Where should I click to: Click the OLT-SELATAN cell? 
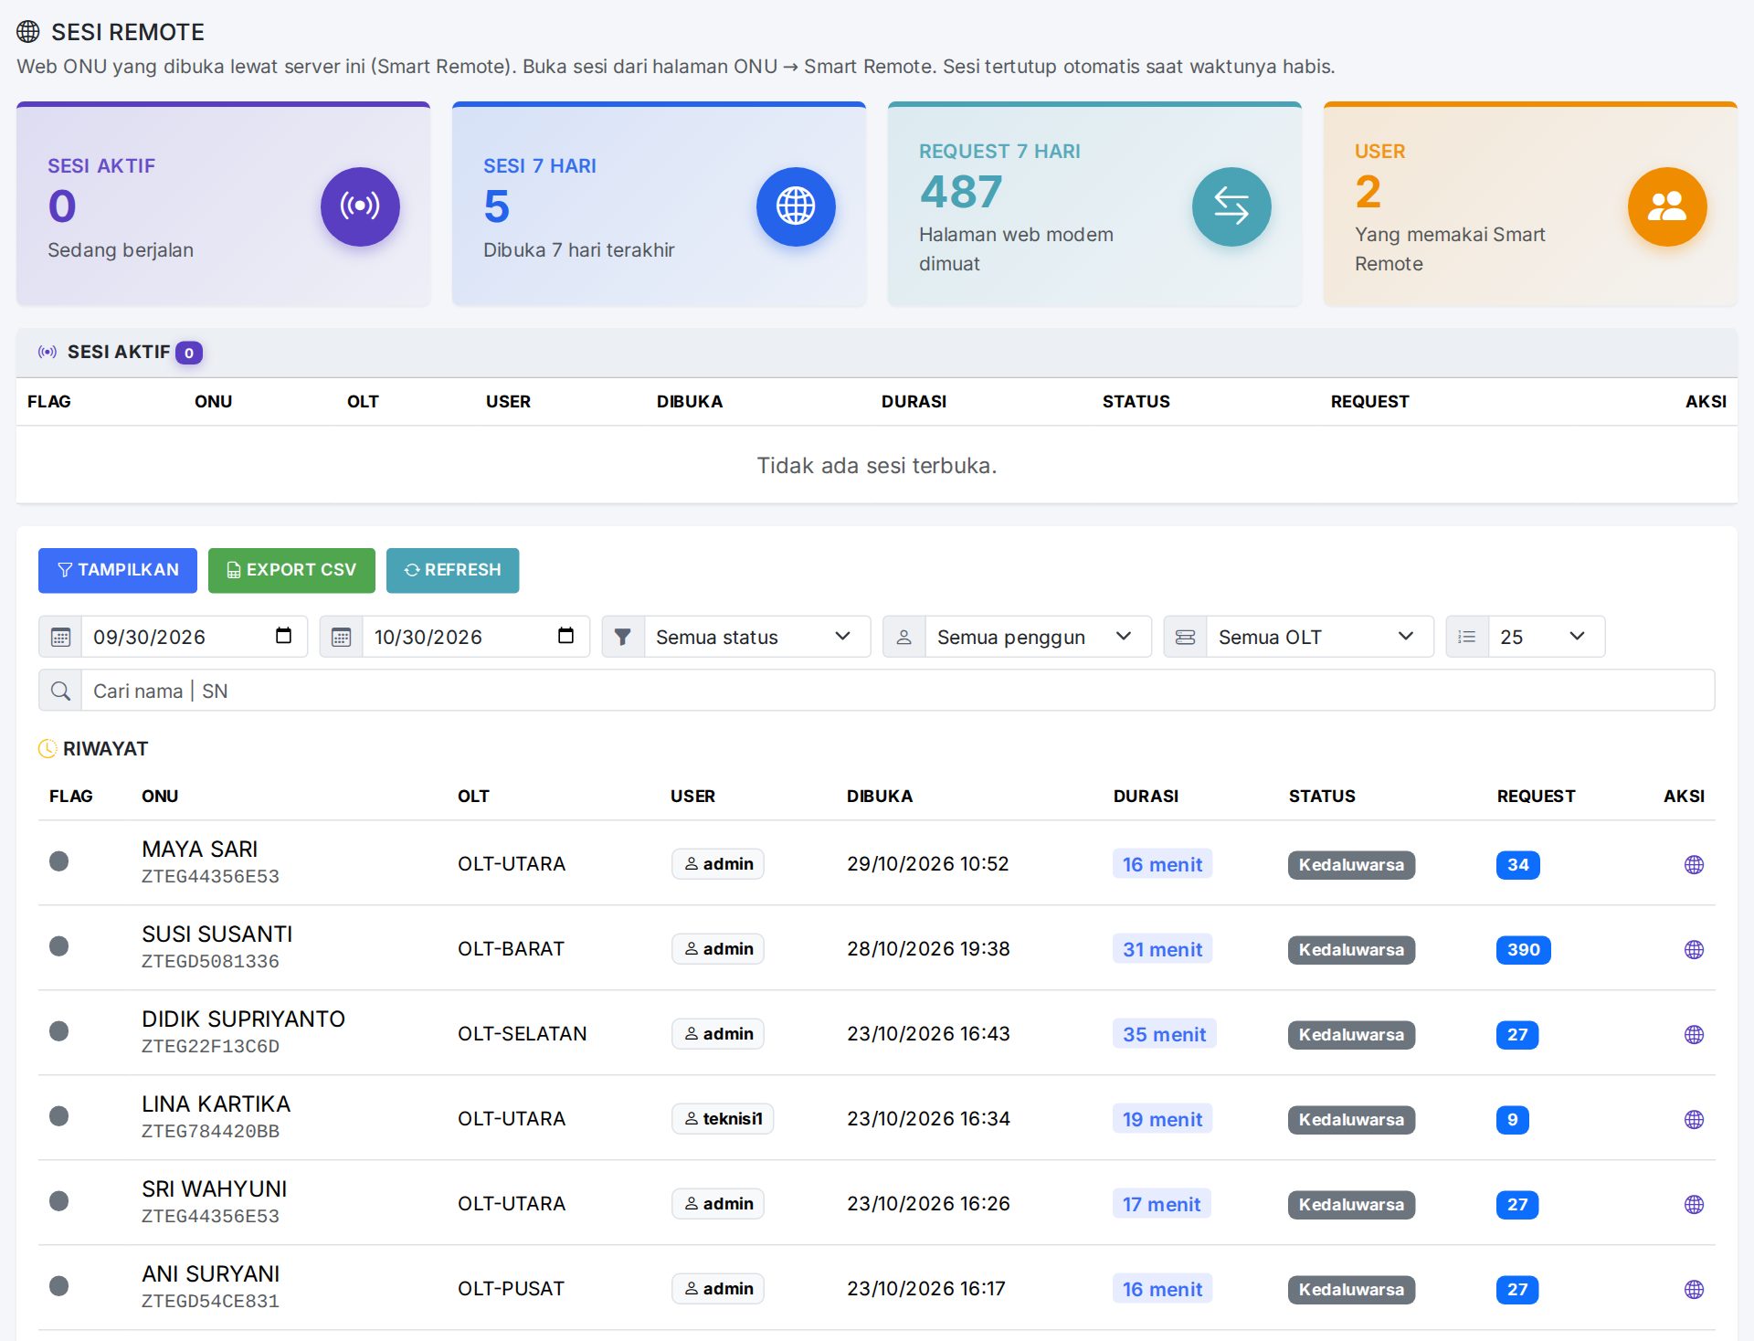[x=523, y=1034]
